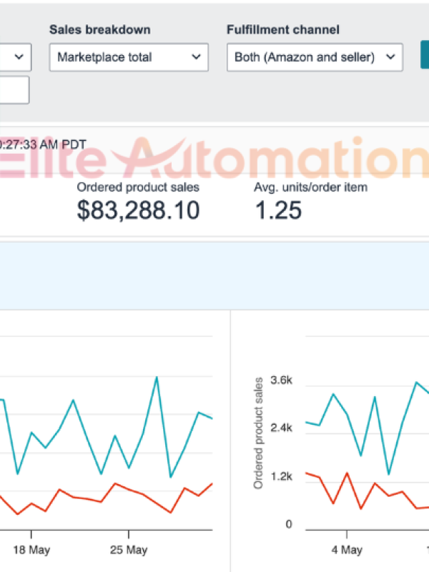Viewport: 429px width, 572px height.
Task: Click the Avg. units/order item label
Action: click(x=311, y=187)
